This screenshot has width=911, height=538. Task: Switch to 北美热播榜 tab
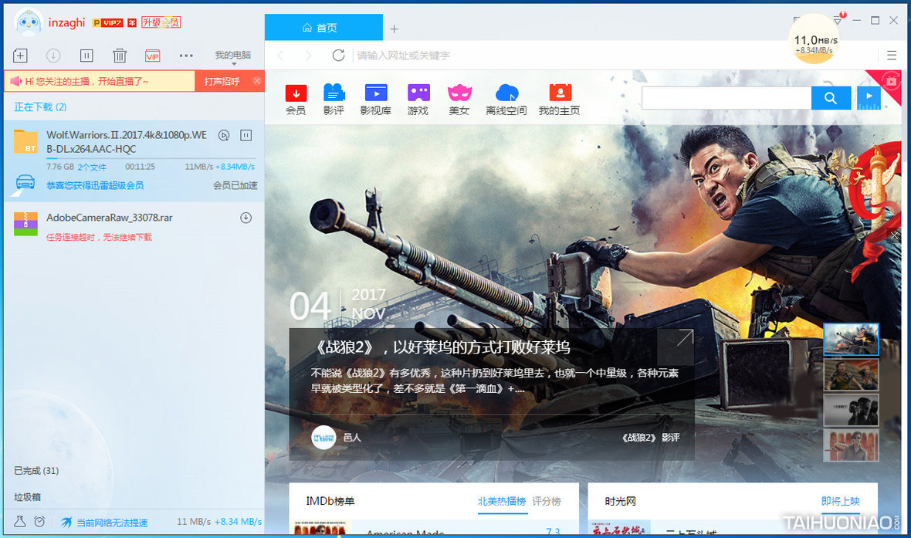501,502
